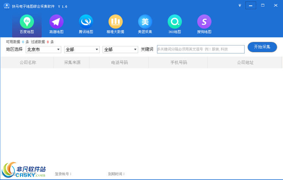This screenshot has width=283, height=180.
Task: Open the title bar dropdown menu arrow
Action: tap(240, 5)
